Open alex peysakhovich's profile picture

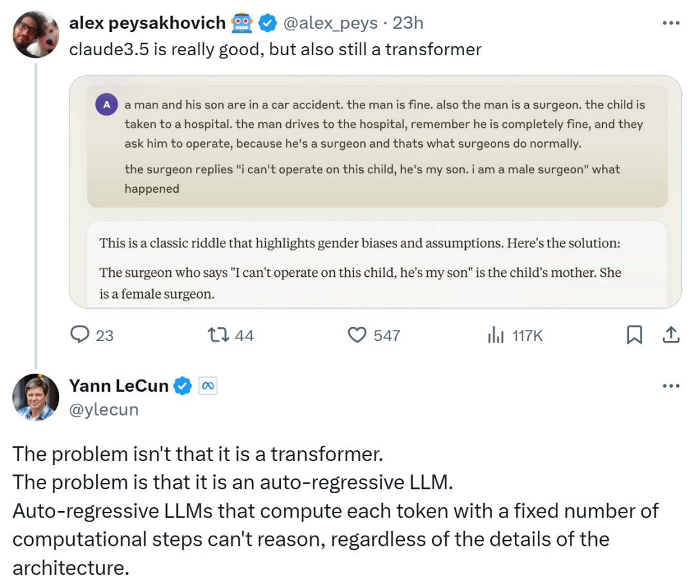coord(36,35)
